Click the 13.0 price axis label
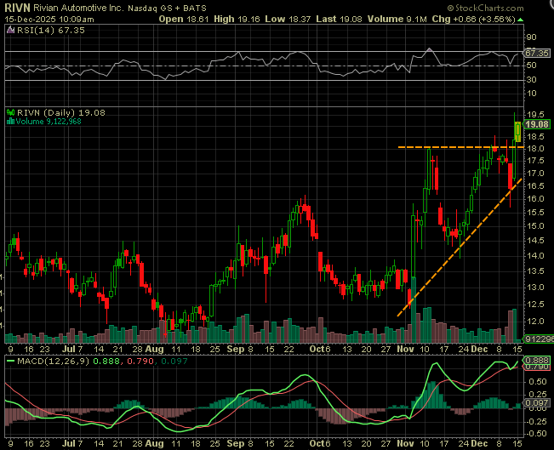This screenshot has width=554, height=450. [535, 288]
